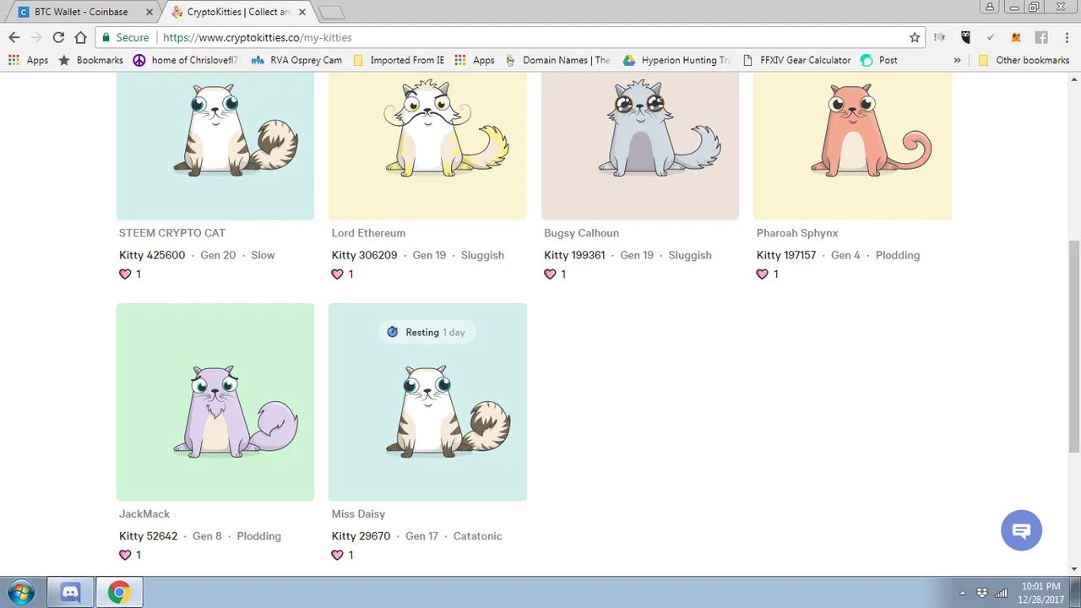This screenshot has width=1081, height=608.
Task: Show hidden tray icons arrow
Action: 963,592
